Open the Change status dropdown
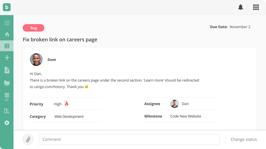Image resolution: width=266 pixels, height=149 pixels. (244, 139)
